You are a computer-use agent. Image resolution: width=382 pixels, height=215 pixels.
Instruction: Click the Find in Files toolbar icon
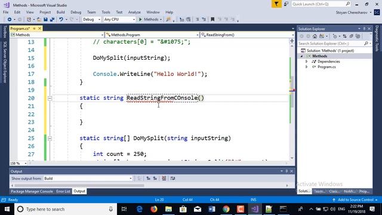pyautogui.click(x=168, y=19)
